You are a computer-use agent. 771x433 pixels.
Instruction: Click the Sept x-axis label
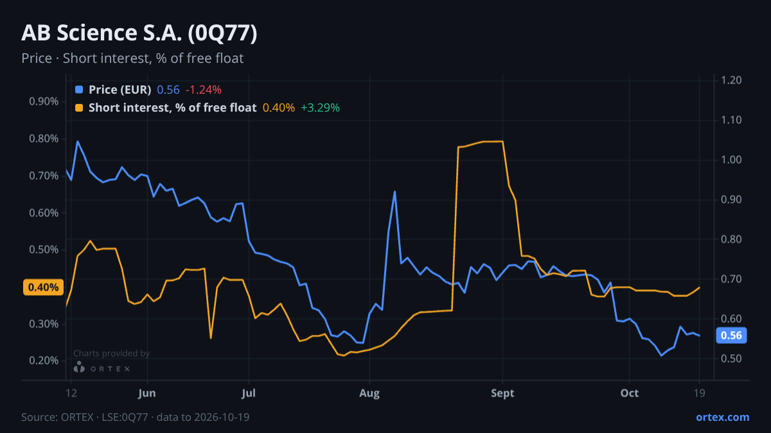click(502, 393)
